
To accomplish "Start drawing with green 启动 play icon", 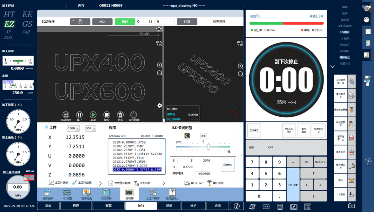I will (x=93, y=115).
